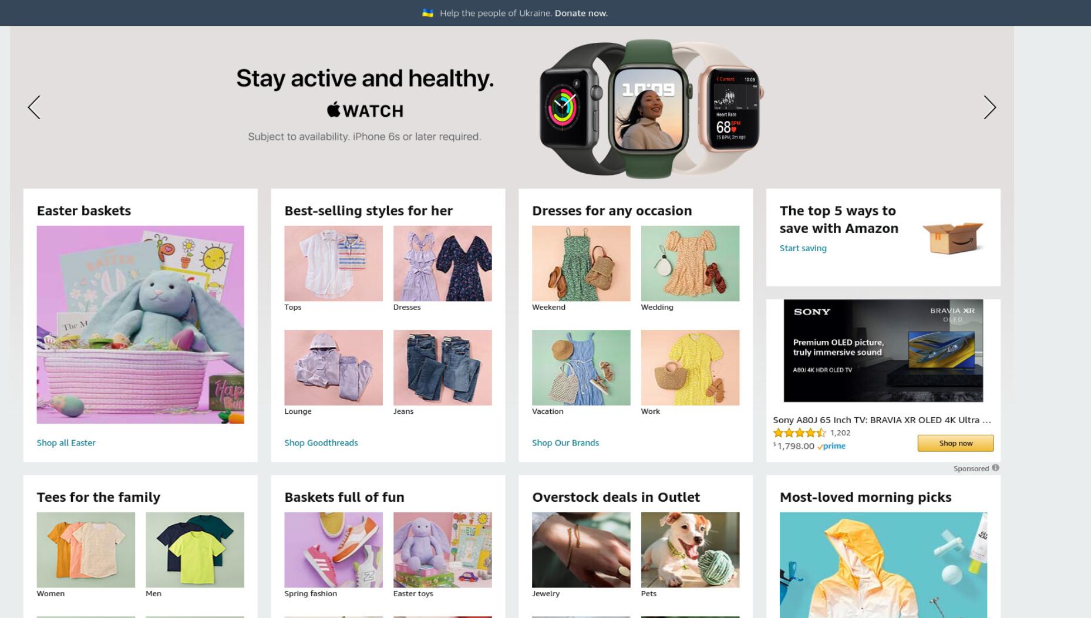Screen dimensions: 1091x618
Task: Go to the previous carousel slide
Action: tap(34, 107)
